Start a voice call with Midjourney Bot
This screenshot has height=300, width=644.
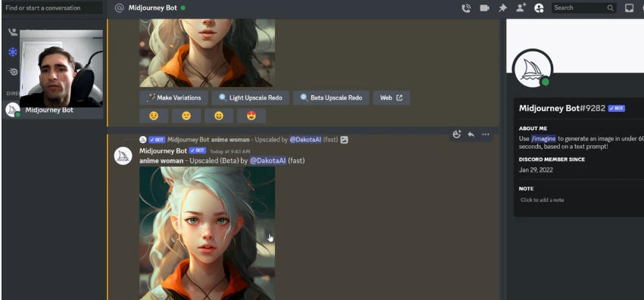[466, 8]
